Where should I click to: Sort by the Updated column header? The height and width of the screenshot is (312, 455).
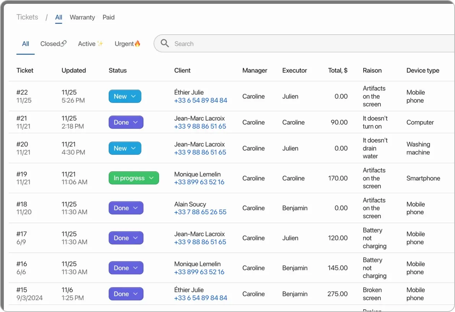[73, 70]
